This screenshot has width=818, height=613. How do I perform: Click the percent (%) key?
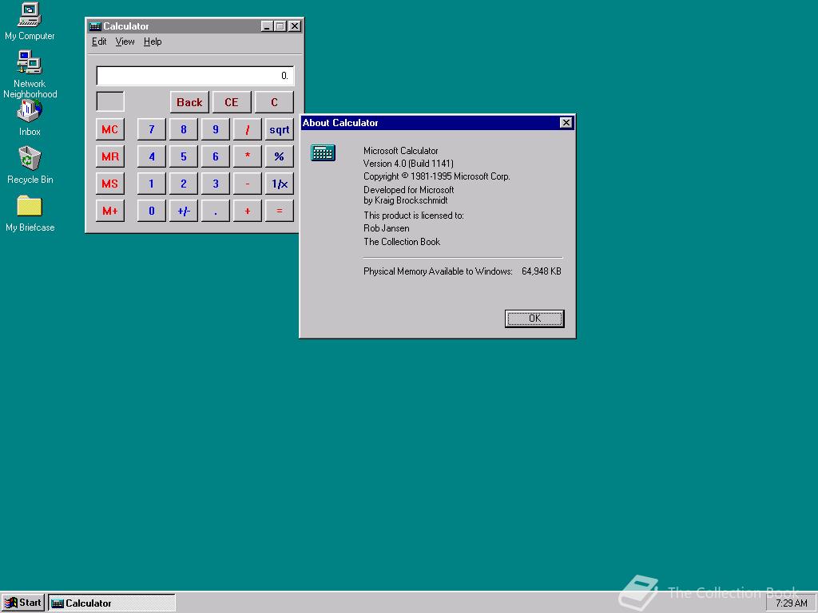[279, 156]
